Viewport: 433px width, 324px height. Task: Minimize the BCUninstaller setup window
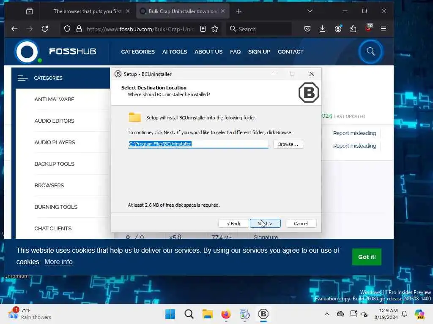[273, 74]
